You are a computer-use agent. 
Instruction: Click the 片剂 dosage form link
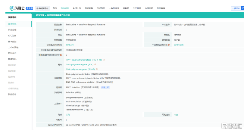click(68, 115)
